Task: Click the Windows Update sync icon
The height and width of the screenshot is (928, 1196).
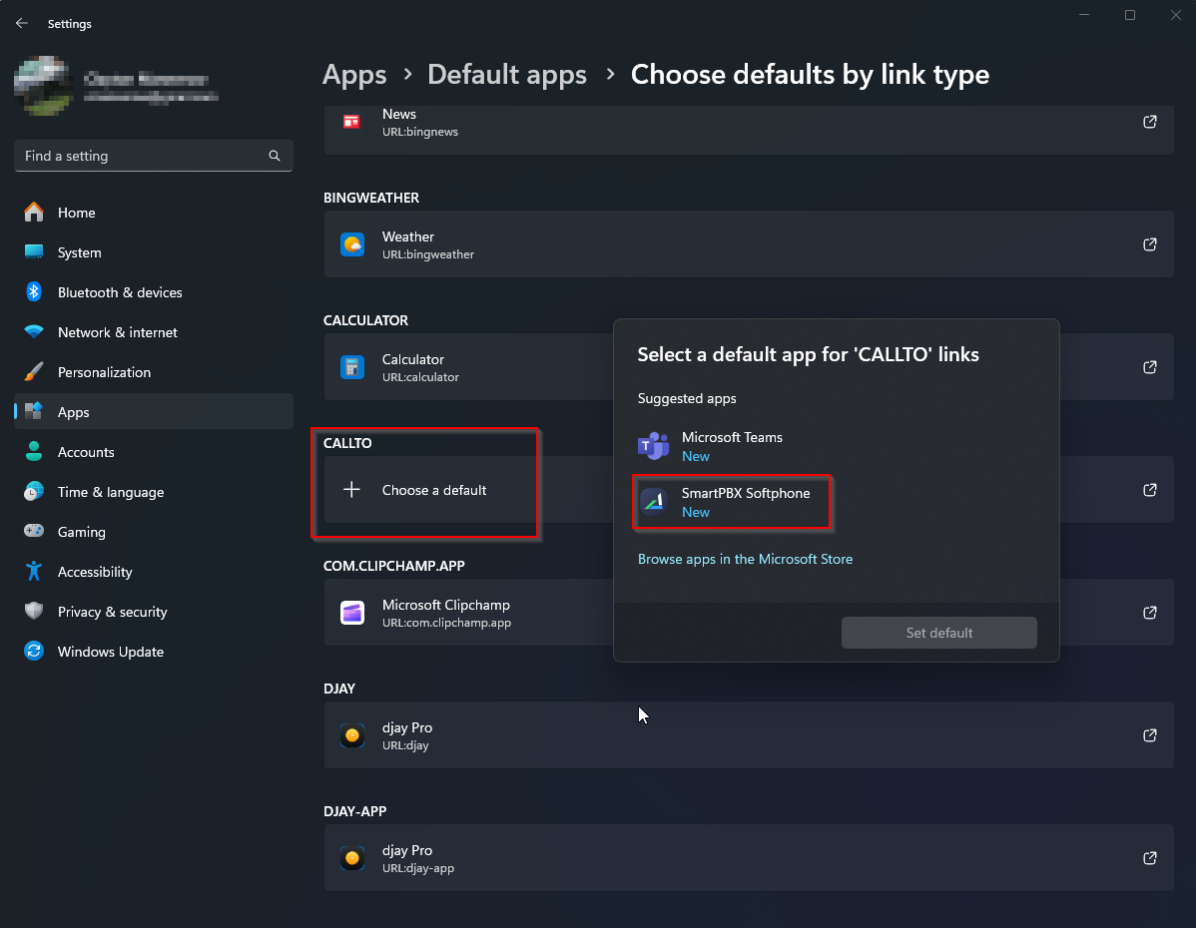Action: [x=34, y=652]
